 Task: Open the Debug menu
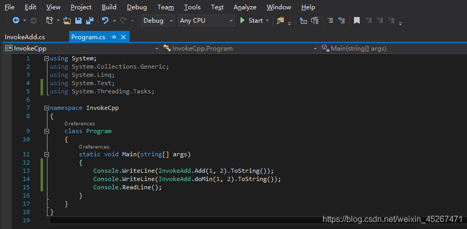137,7
